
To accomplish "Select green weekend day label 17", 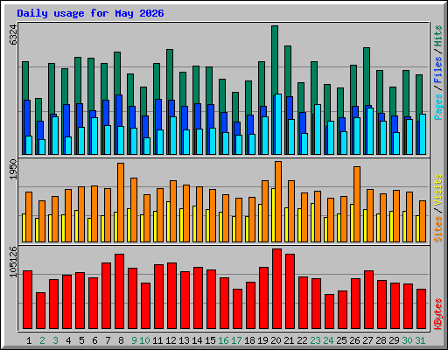I will coord(236,340).
